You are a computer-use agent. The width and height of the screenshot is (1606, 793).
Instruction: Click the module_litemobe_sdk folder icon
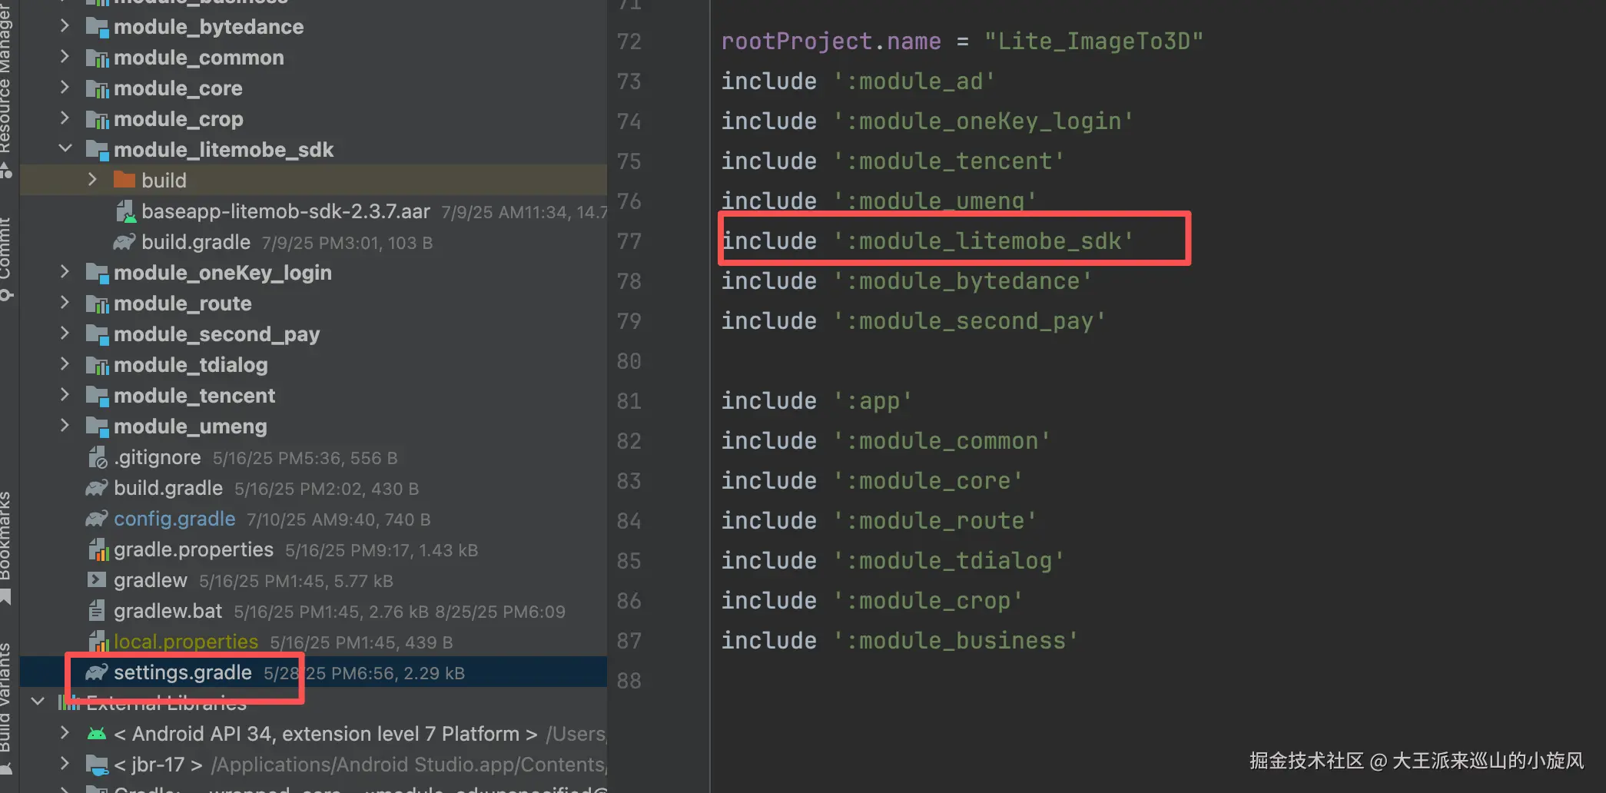(97, 150)
